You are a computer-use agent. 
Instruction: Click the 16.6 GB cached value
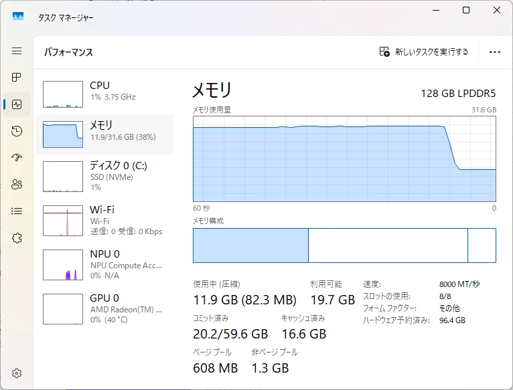tap(304, 334)
